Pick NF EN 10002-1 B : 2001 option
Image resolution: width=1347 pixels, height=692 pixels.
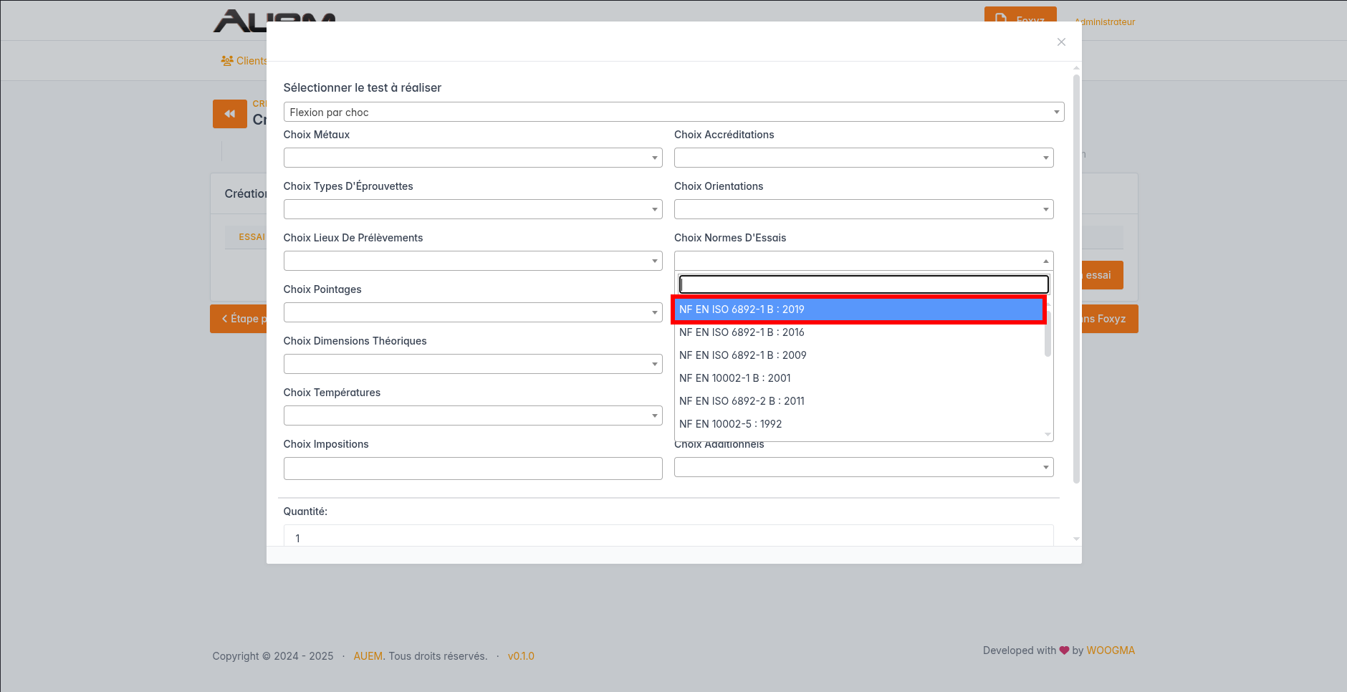coord(734,378)
